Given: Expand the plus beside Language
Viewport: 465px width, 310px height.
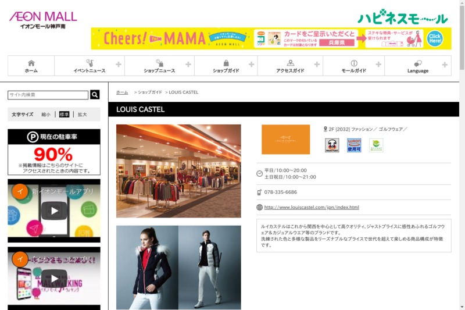Looking at the screenshot, I should coord(445,65).
